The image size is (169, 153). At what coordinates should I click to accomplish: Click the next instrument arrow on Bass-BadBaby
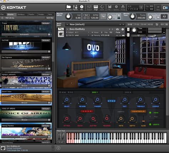[x=113, y=29]
